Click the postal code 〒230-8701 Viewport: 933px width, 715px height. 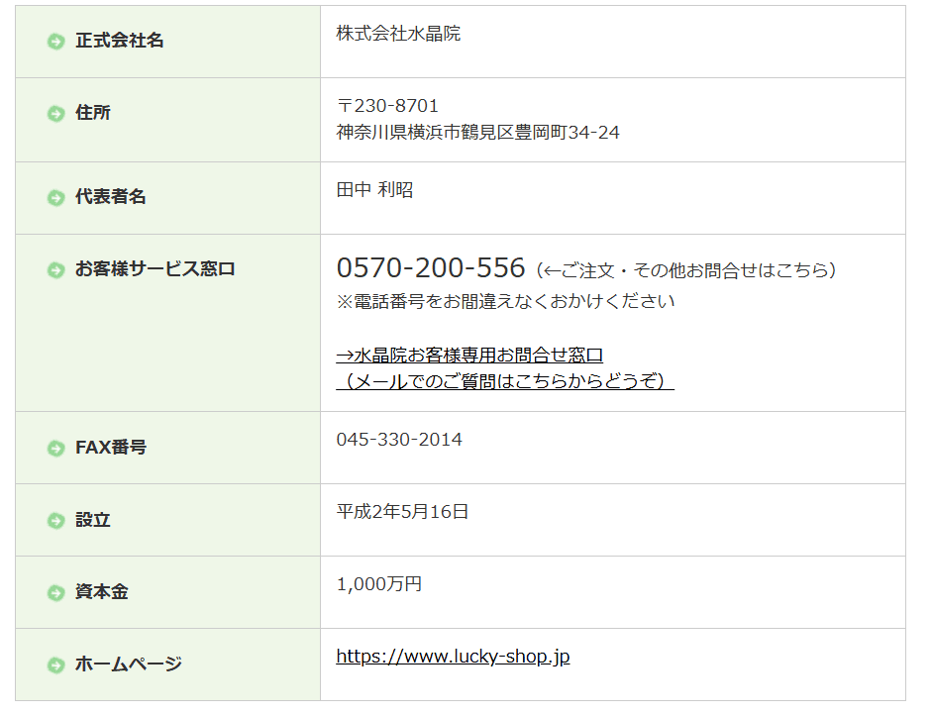[387, 106]
